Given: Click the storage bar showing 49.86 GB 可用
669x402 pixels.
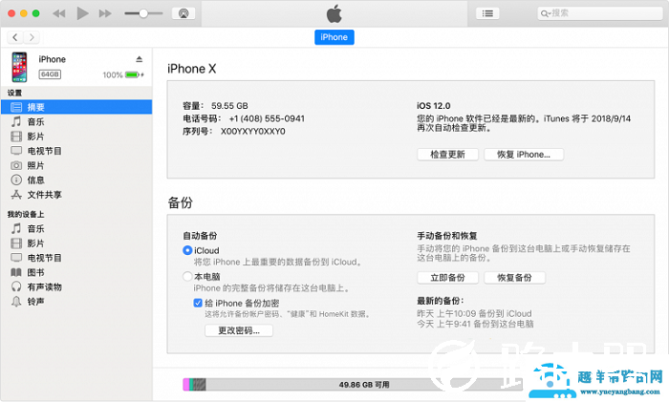Looking at the screenshot, I should point(353,385).
